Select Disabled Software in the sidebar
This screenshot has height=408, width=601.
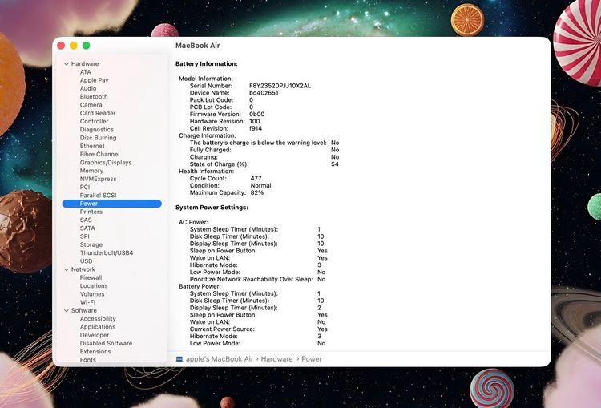106,344
